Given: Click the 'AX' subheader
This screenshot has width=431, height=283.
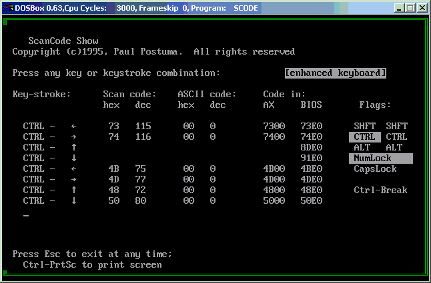Looking at the screenshot, I should (269, 105).
